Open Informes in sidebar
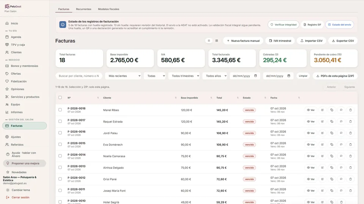This screenshot has width=364, height=204. [x=16, y=112]
